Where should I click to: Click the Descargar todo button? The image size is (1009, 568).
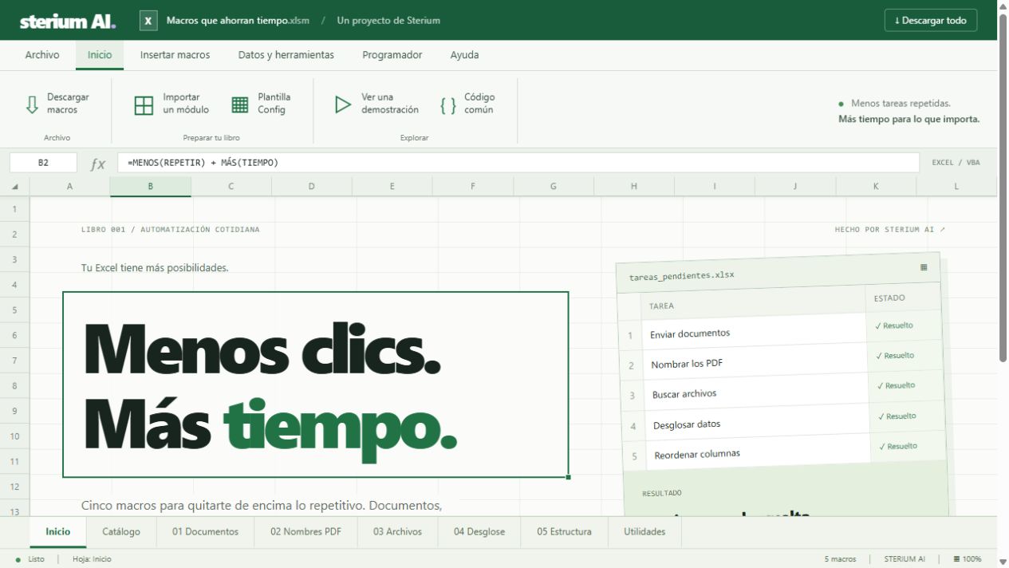(x=931, y=21)
